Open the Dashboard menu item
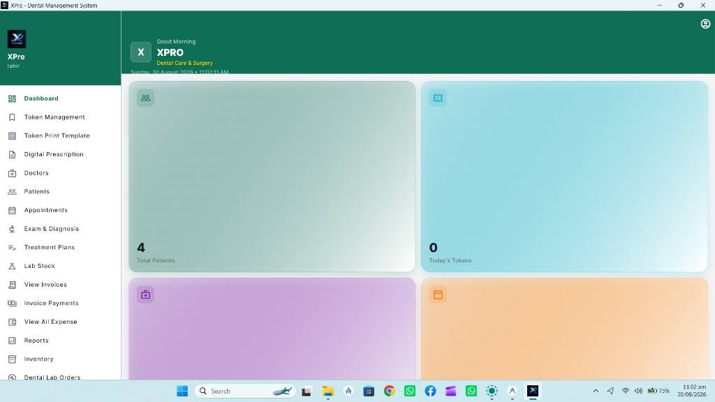This screenshot has height=402, width=715. point(60,98)
